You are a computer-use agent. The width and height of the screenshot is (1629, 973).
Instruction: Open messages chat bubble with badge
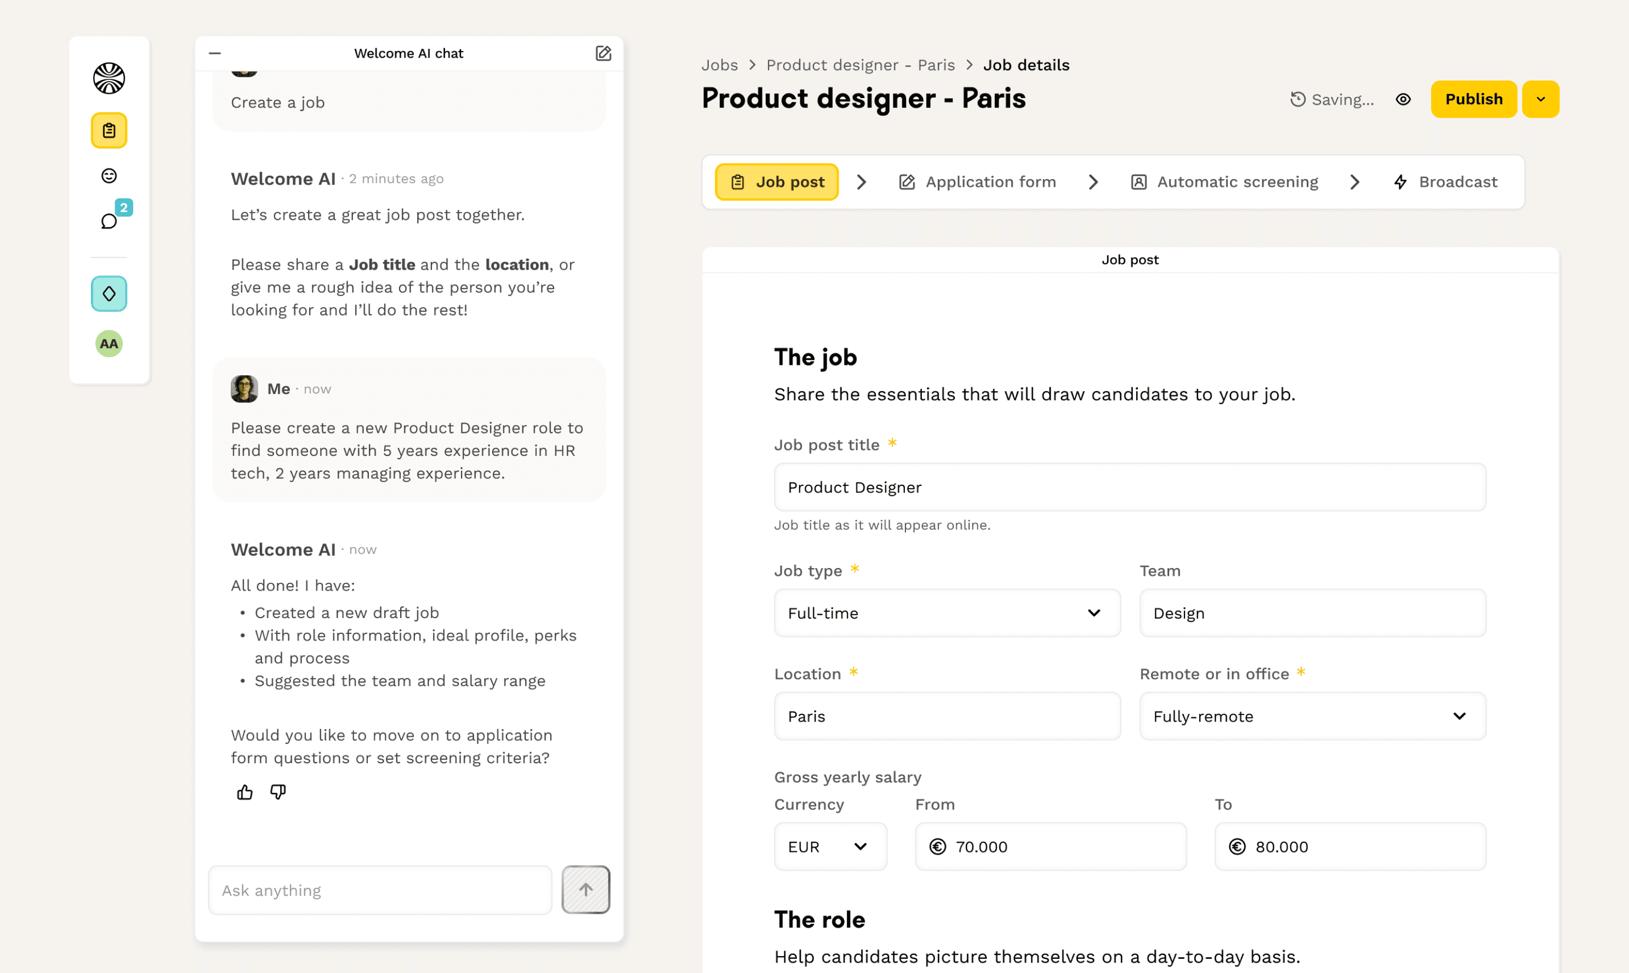point(109,221)
